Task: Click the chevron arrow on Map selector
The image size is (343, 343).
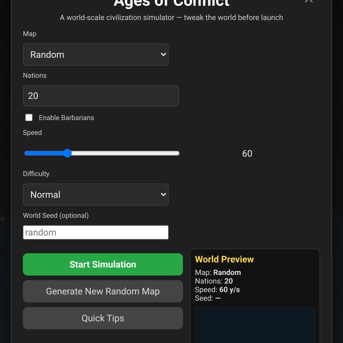Action: click(x=163, y=55)
